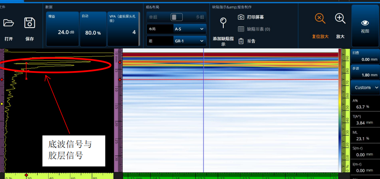Viewport: 380px width, 179px height.
Task: Click the red dotted gate line in S-scan
Action: [x=230, y=79]
